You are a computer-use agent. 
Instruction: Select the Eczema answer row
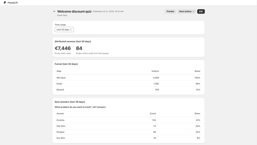pyautogui.click(x=128, y=120)
